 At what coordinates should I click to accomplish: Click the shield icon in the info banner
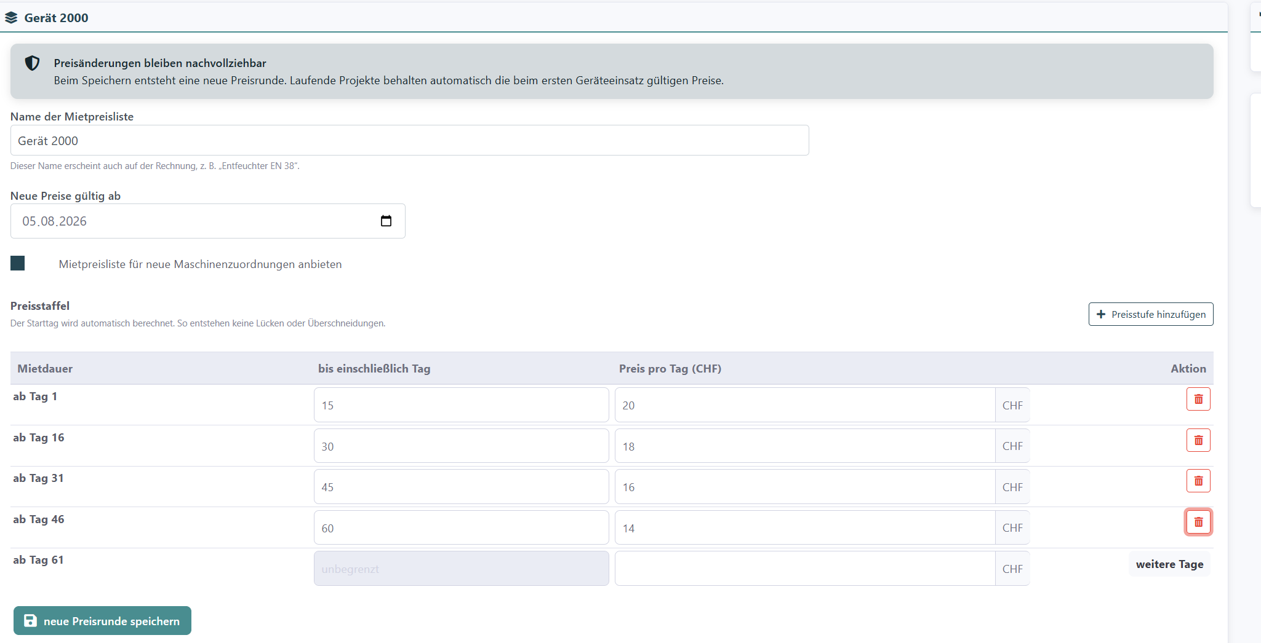click(x=32, y=63)
